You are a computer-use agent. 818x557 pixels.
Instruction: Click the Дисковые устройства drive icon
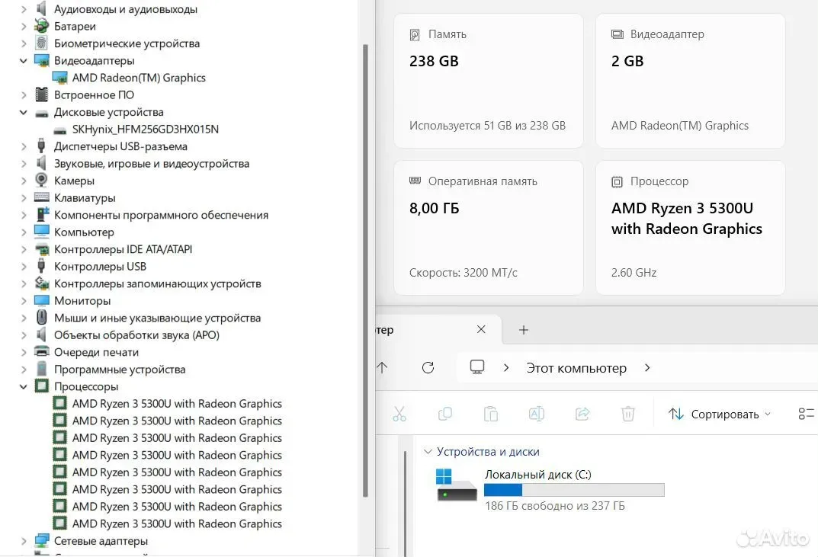[41, 113]
